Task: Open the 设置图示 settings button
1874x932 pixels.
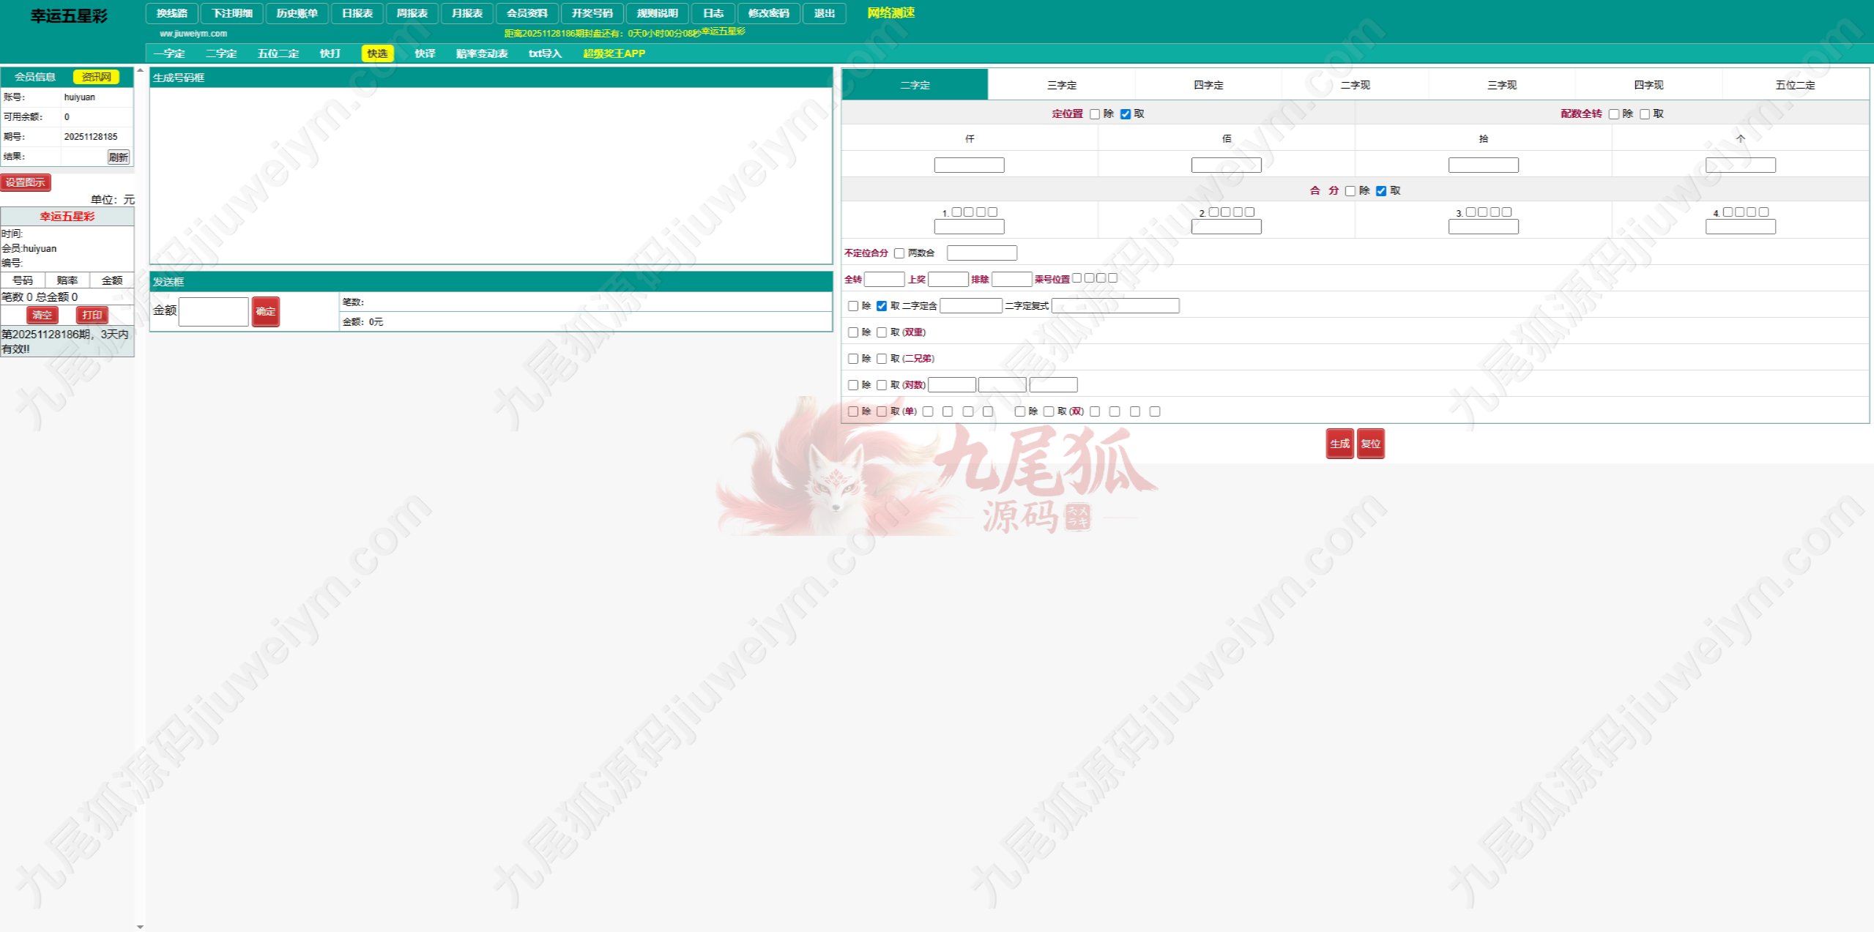Action: pyautogui.click(x=26, y=182)
